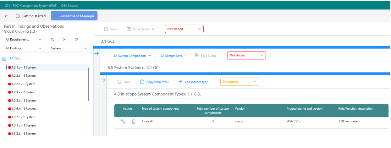Image resolution: width=391 pixels, height=148 pixels.
Task: Edit the Firewall row with pencil icon
Action: (123, 121)
